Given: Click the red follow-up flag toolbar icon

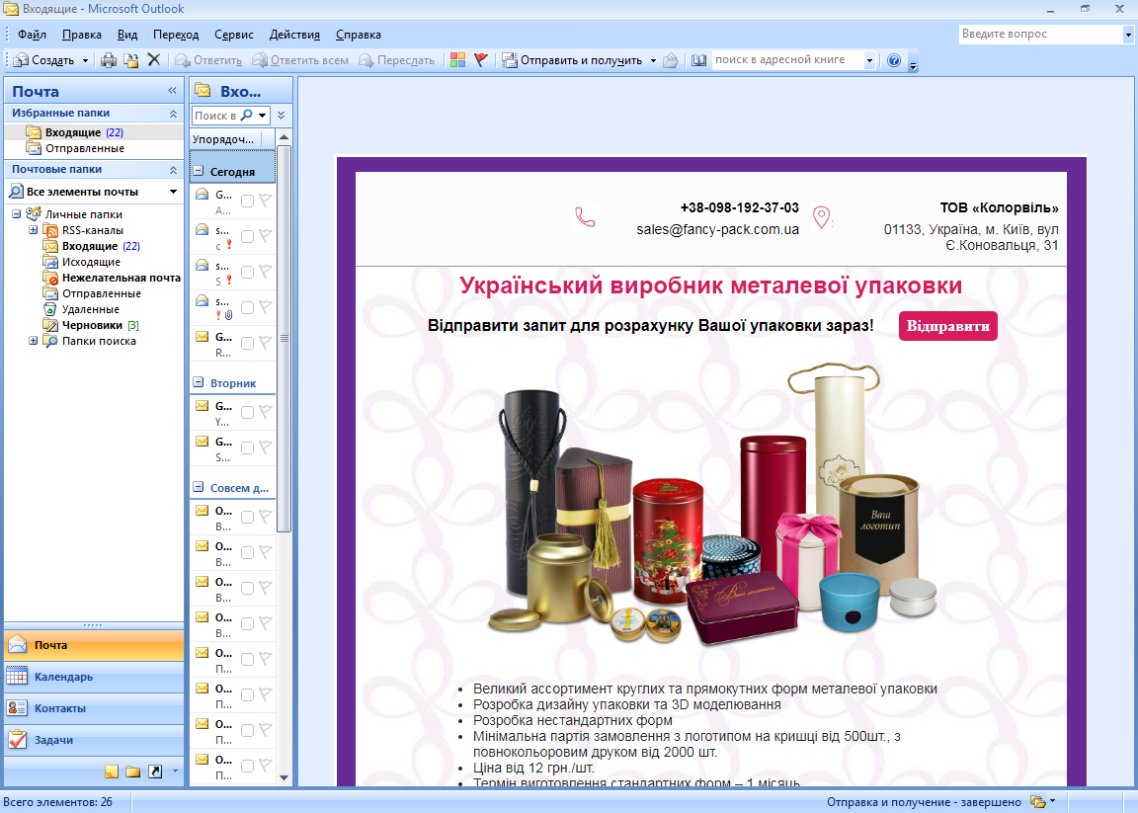Looking at the screenshot, I should coord(480,60).
